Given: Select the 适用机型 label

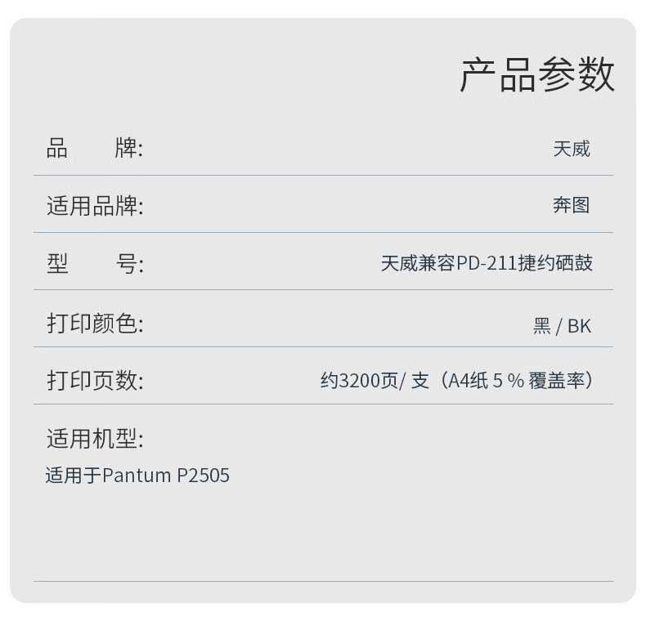Looking at the screenshot, I should coord(95,439).
